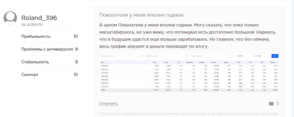
Task: Click the Ответить reply link
Action: click(108, 104)
